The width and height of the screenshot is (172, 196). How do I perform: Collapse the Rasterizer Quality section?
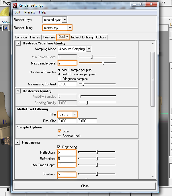click(18, 91)
